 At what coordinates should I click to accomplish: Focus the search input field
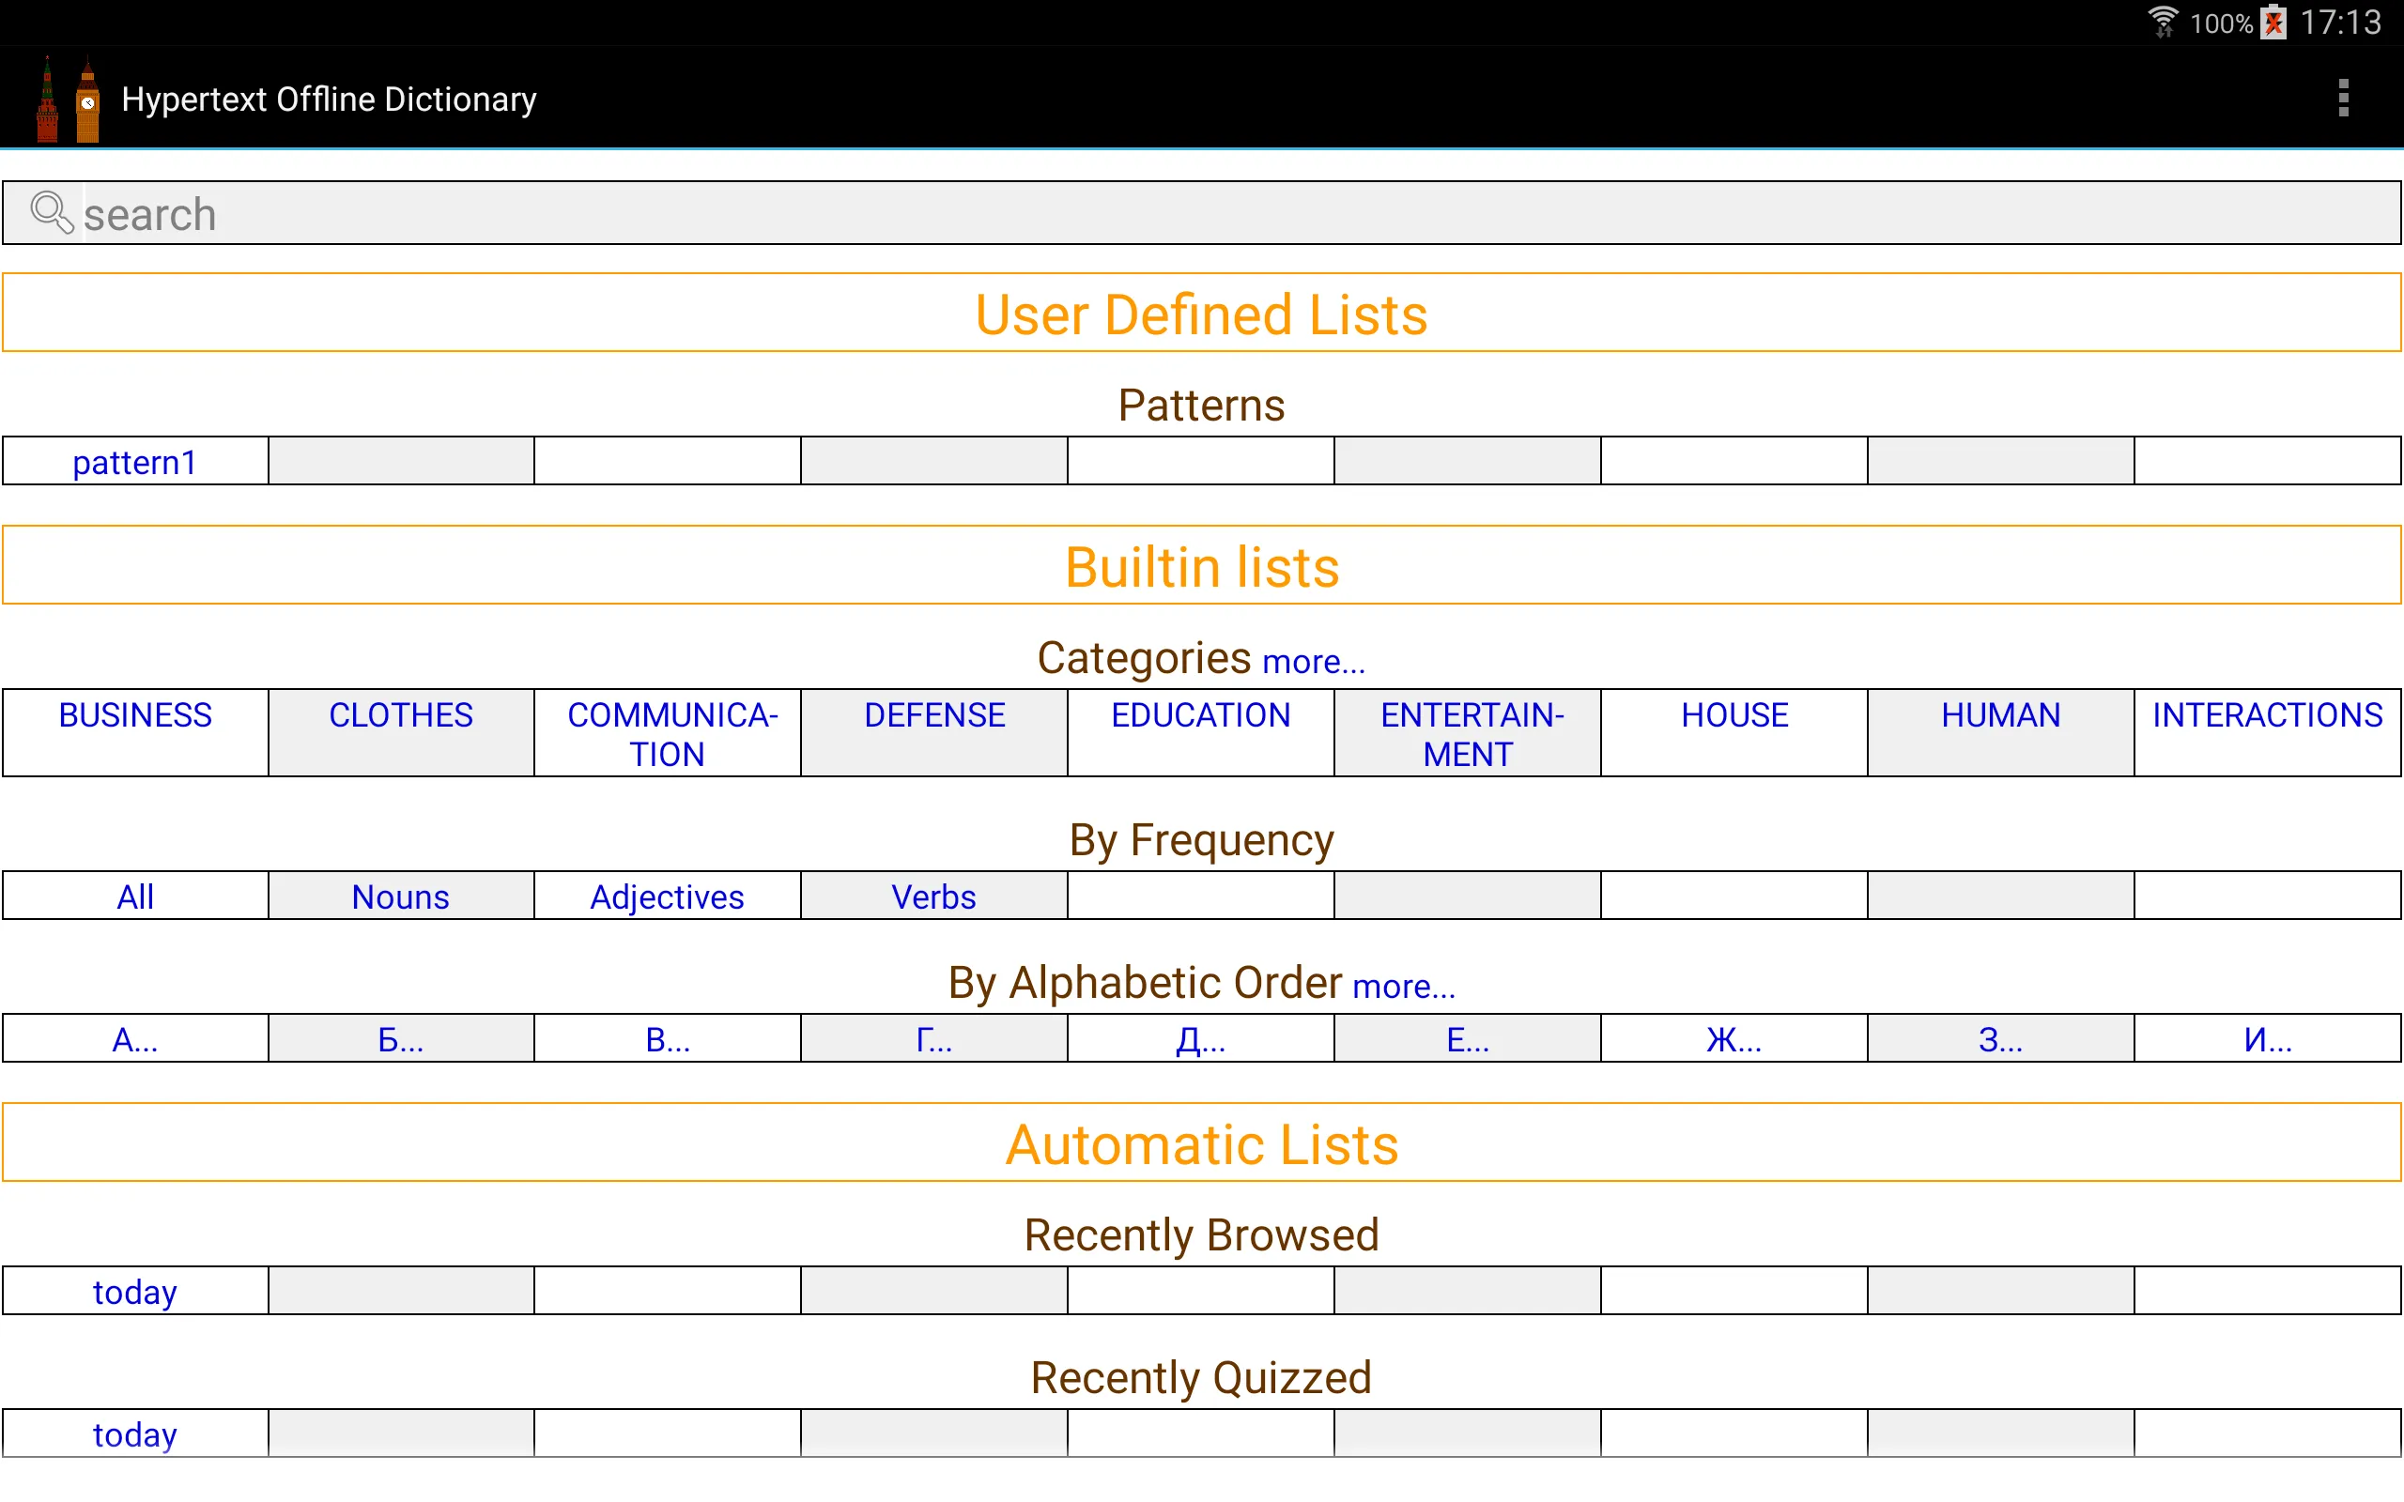coord(1201,212)
